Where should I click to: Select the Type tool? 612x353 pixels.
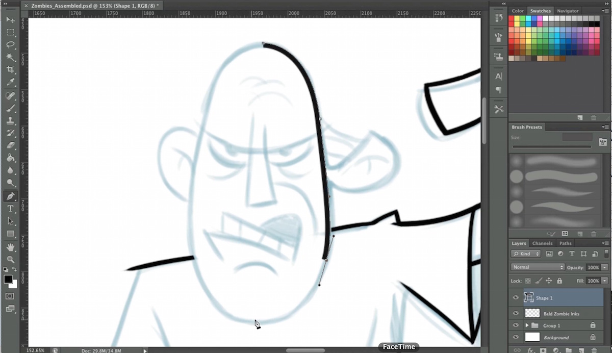click(x=11, y=209)
